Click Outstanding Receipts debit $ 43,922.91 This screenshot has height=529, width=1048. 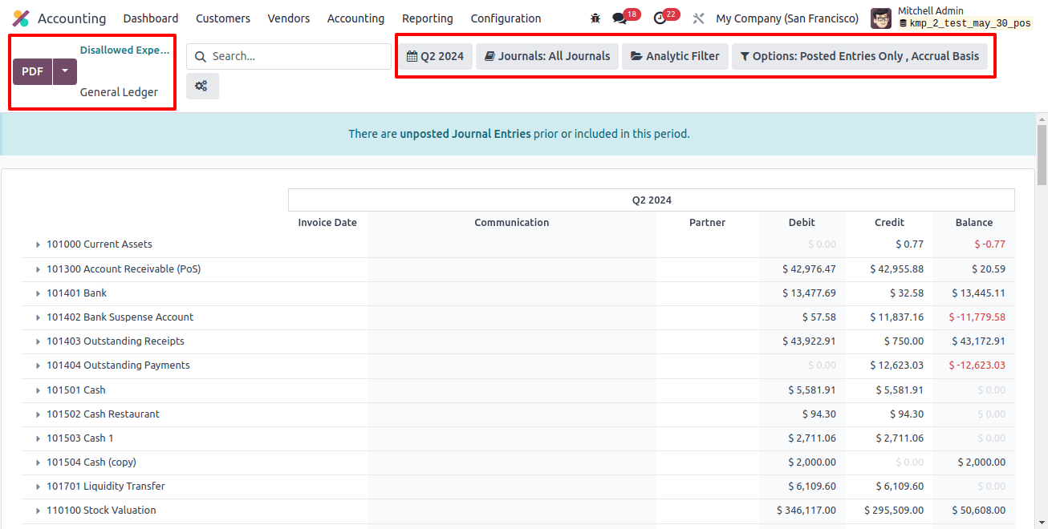tap(809, 341)
